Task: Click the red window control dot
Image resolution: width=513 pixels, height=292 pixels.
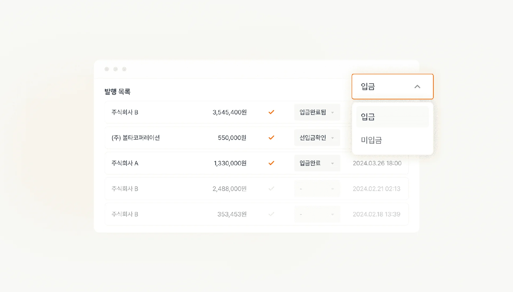Action: click(x=107, y=69)
